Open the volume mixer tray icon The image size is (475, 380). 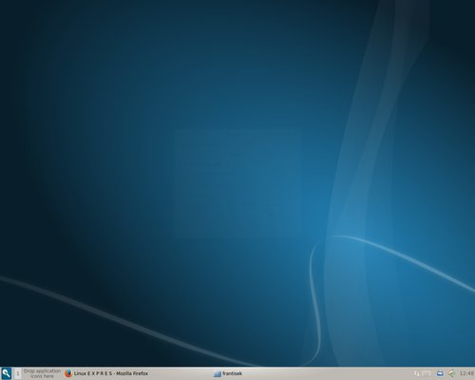point(451,373)
